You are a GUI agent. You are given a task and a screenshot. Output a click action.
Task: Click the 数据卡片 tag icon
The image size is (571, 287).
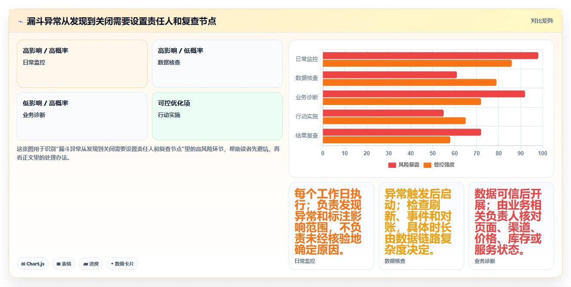tap(112, 264)
